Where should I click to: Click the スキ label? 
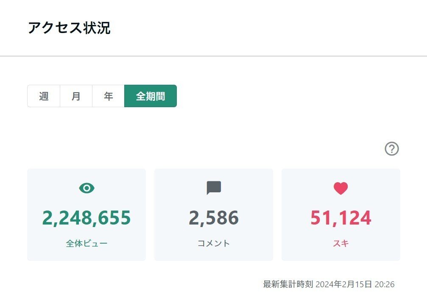340,243
